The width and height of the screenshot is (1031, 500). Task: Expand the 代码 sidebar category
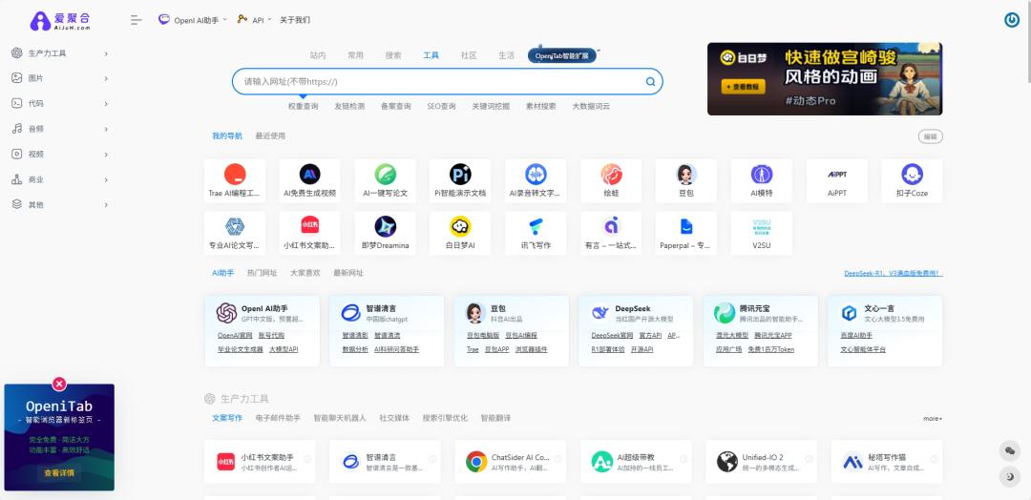point(59,103)
